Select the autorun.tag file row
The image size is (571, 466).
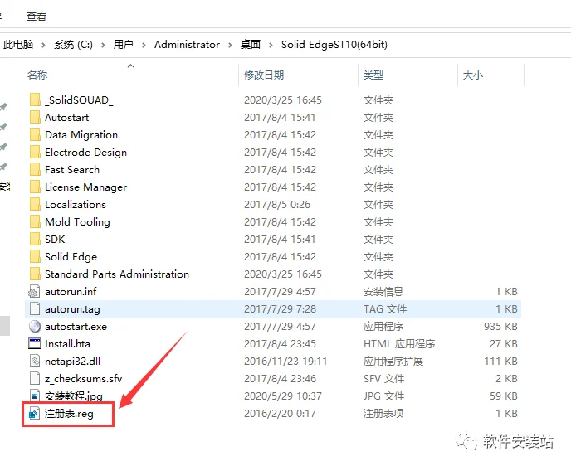pyautogui.click(x=273, y=308)
